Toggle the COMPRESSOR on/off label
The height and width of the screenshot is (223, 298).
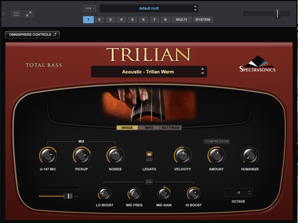[216, 141]
